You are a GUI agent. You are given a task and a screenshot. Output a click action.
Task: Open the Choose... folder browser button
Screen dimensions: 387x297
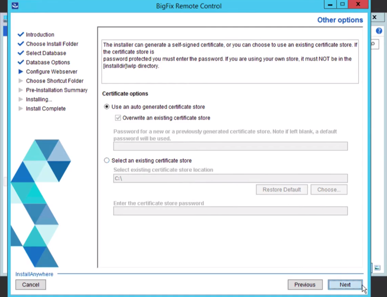coord(329,190)
